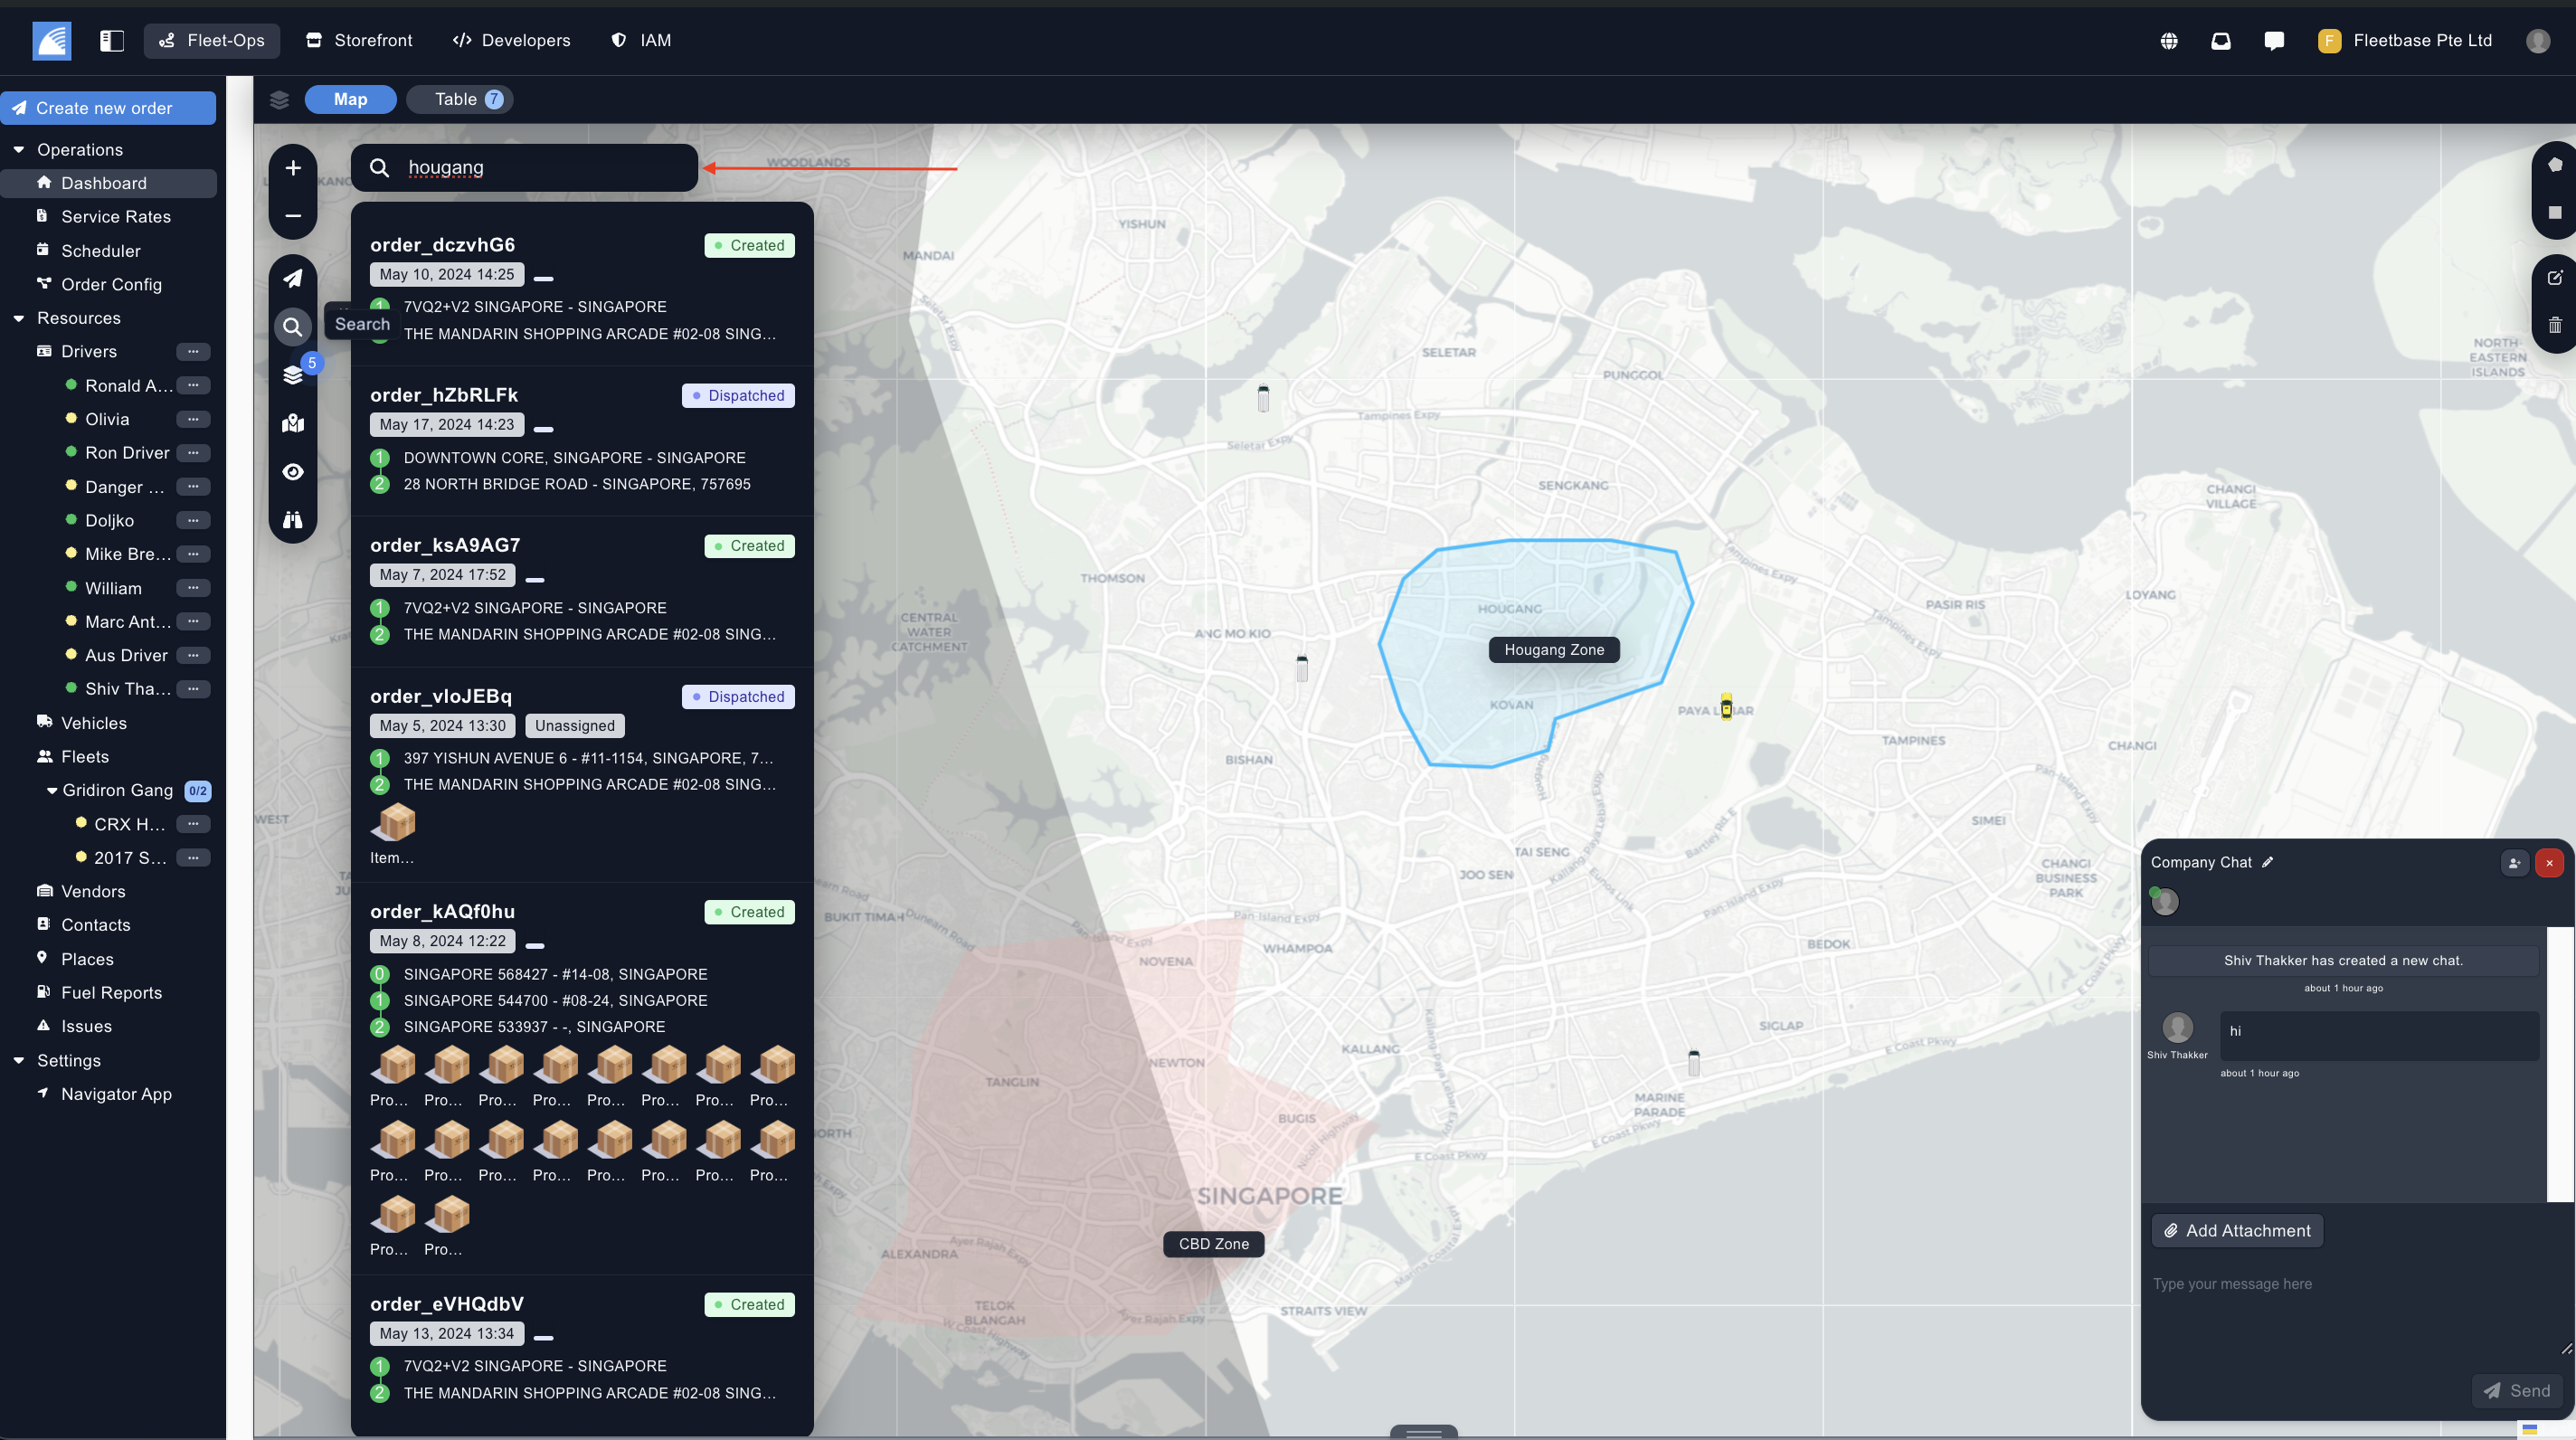Open the IAM menu
The image size is (2576, 1440).
[x=641, y=40]
